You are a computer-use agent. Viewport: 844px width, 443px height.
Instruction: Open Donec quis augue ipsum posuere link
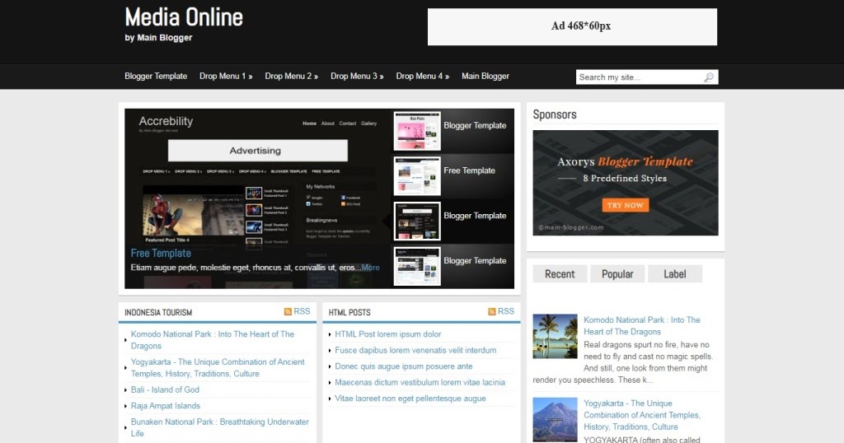pyautogui.click(x=403, y=366)
